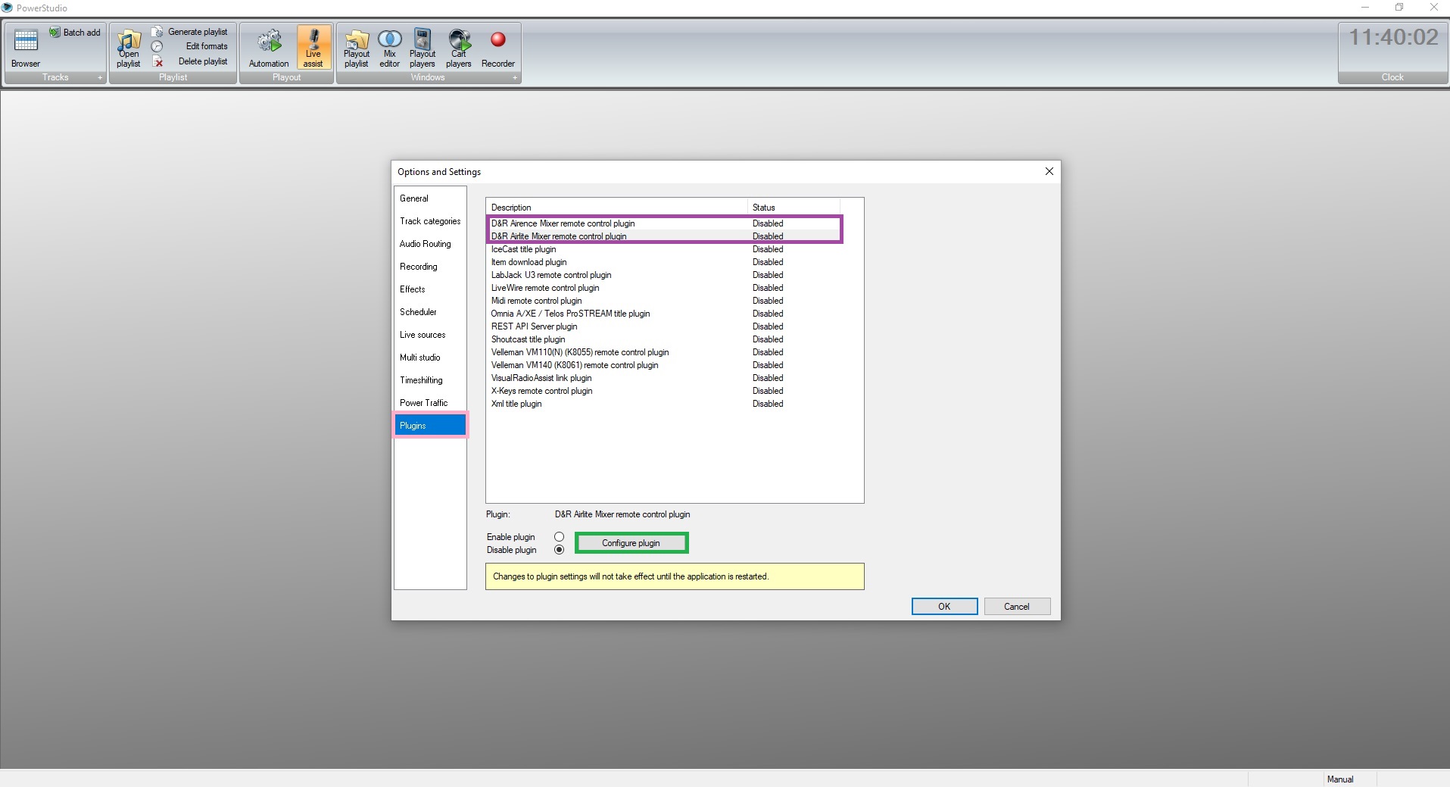The width and height of the screenshot is (1450, 787).
Task: Expand the Tracks group with plus
Action: pos(99,77)
